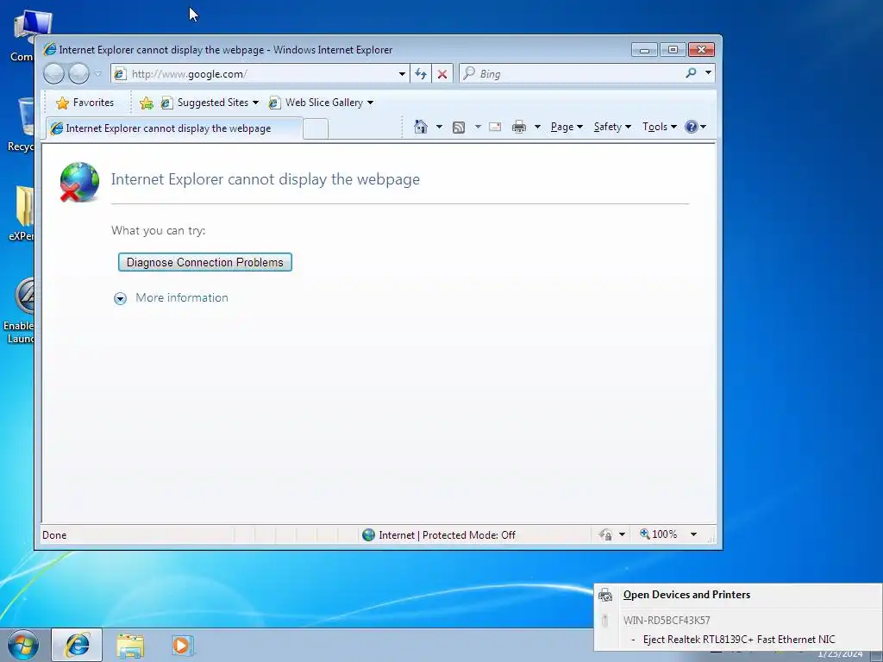Click the globe icon in status bar
This screenshot has width=883, height=662.
tap(368, 534)
